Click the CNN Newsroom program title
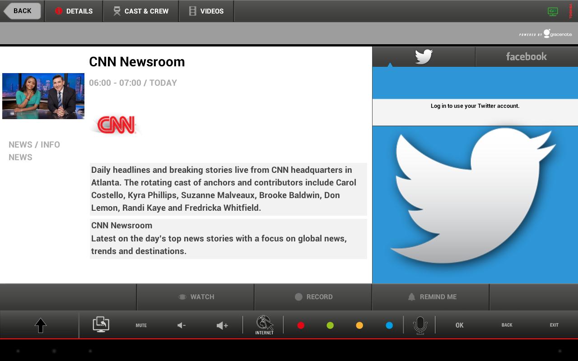 coord(137,62)
